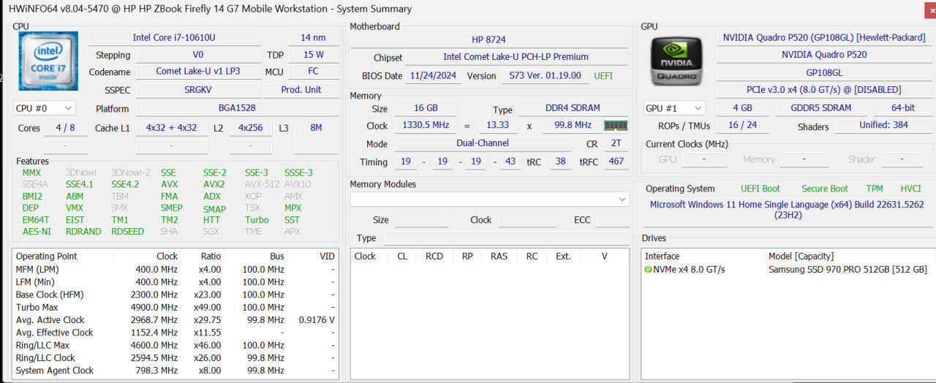Open the GPU #1 selector dropdown
The image size is (936, 383).
[674, 108]
